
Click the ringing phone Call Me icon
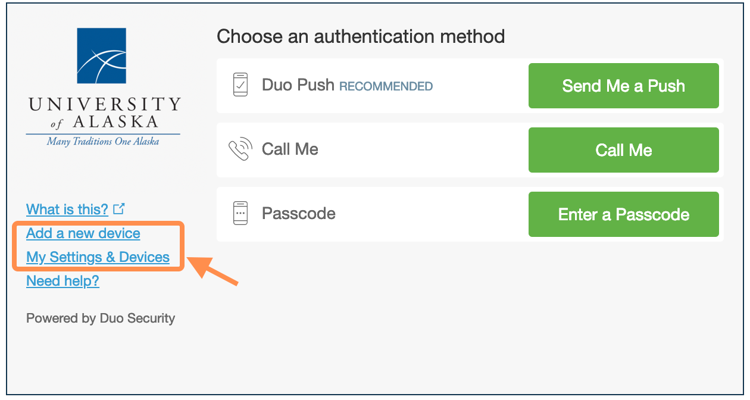[x=240, y=149]
